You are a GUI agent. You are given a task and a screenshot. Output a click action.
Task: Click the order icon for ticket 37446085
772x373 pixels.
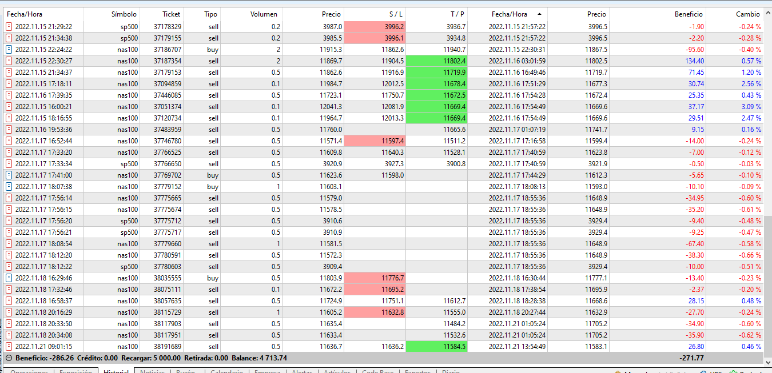point(9,95)
